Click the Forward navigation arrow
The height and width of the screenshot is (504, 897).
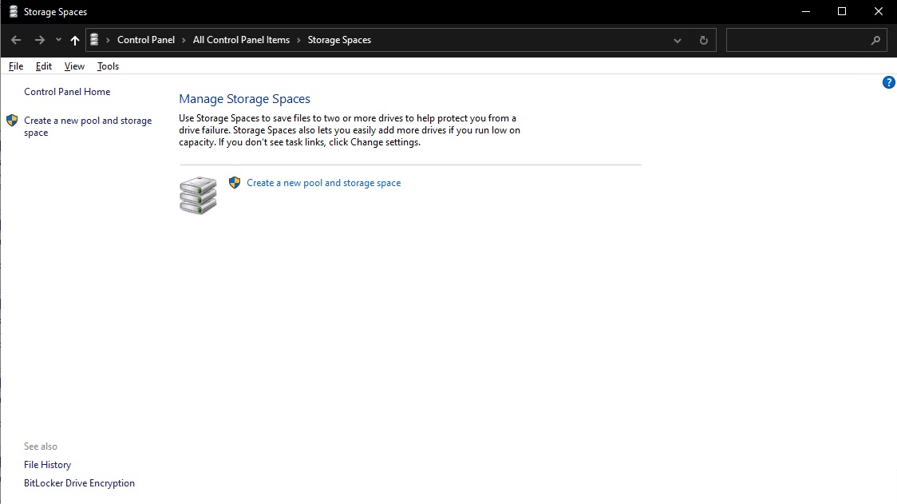pos(39,40)
